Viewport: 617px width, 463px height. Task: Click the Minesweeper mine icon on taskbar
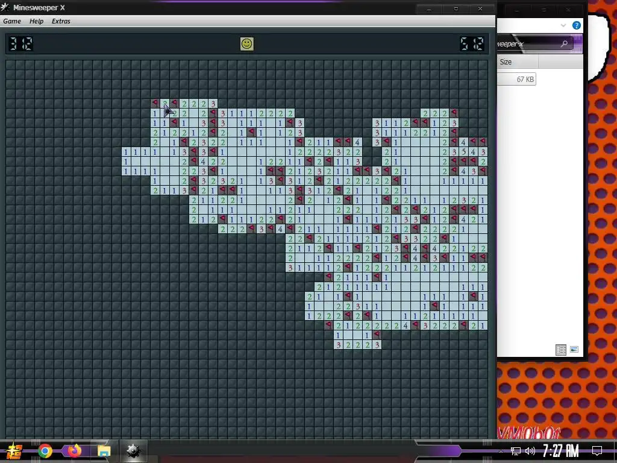133,451
